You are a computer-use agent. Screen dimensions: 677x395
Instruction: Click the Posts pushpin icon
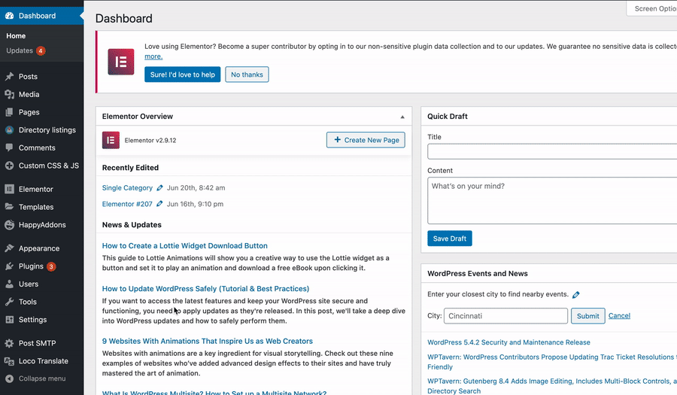tap(10, 77)
